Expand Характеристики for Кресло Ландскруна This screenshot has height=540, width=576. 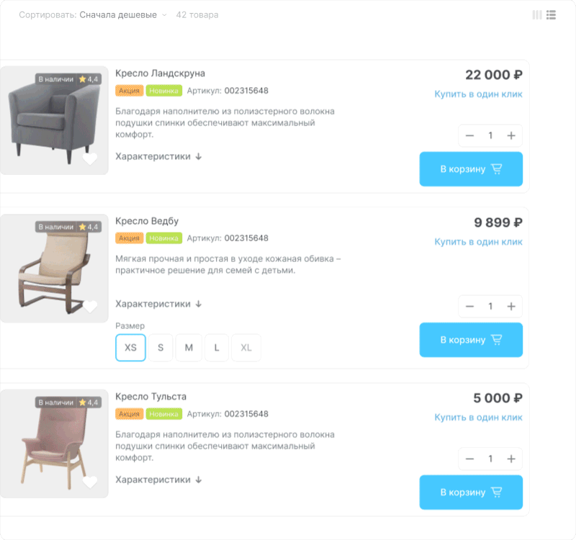pos(158,156)
